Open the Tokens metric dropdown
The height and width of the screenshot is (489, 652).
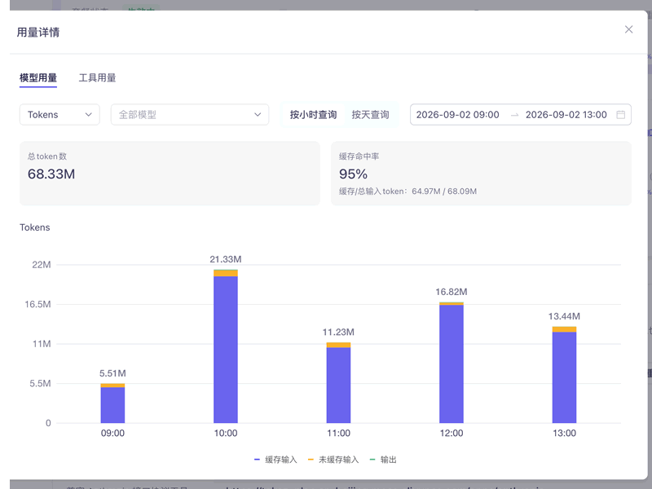click(59, 115)
